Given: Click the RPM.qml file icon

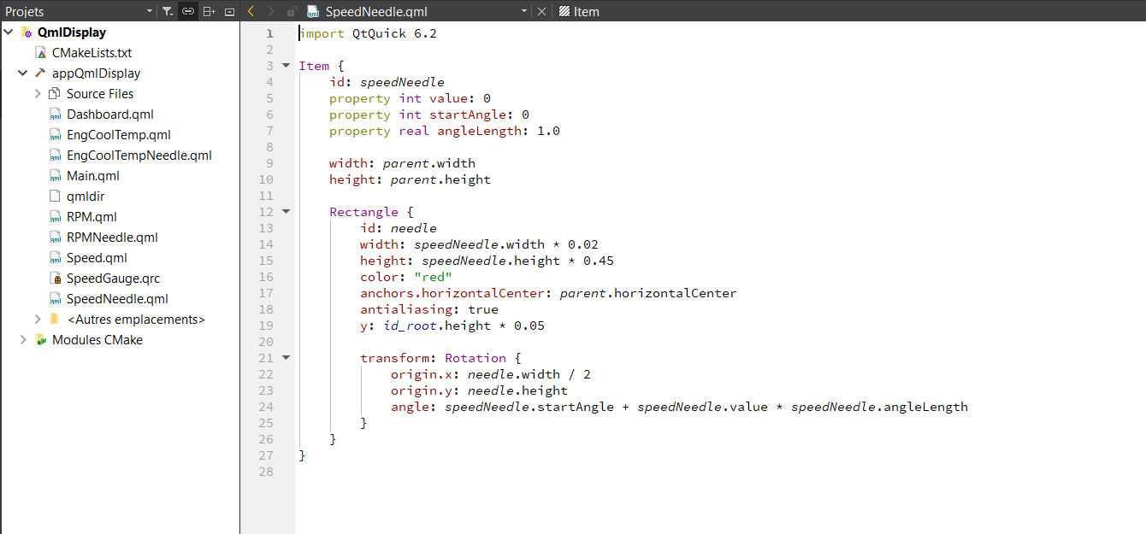Looking at the screenshot, I should pos(55,217).
